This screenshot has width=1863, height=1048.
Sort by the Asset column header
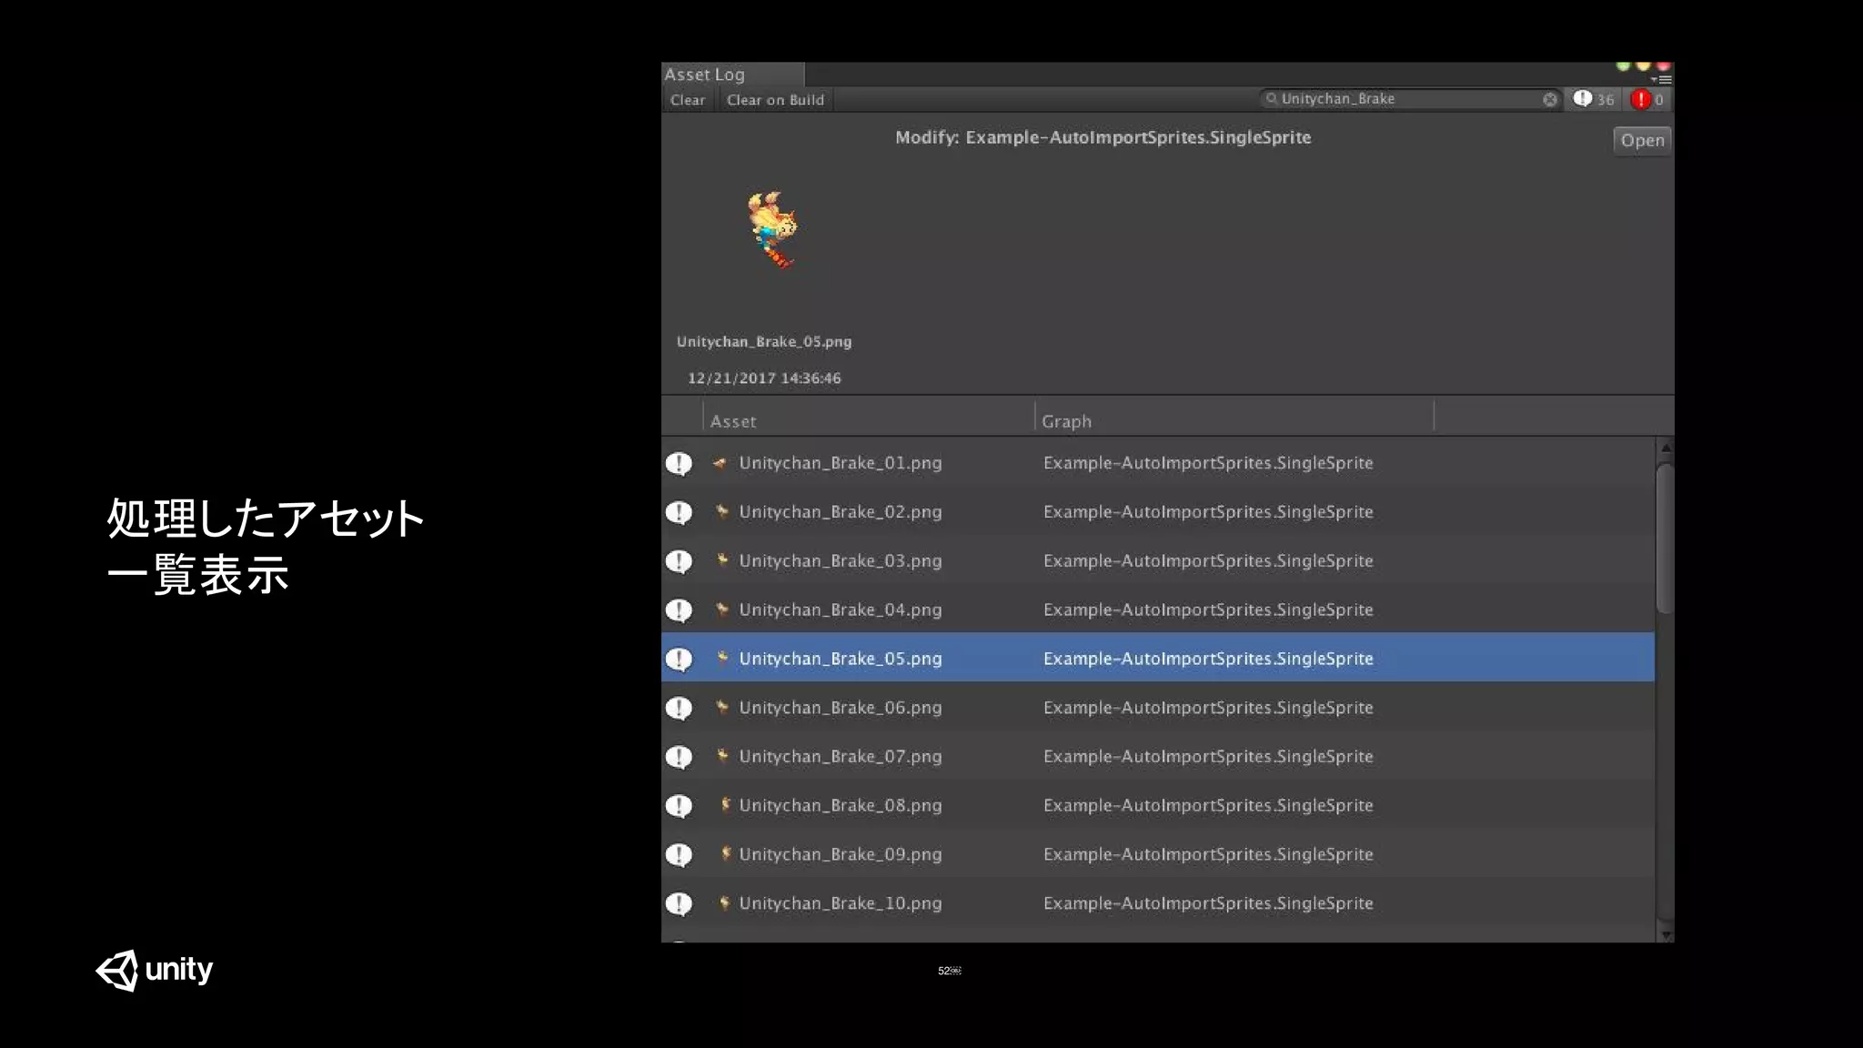pyautogui.click(x=733, y=421)
